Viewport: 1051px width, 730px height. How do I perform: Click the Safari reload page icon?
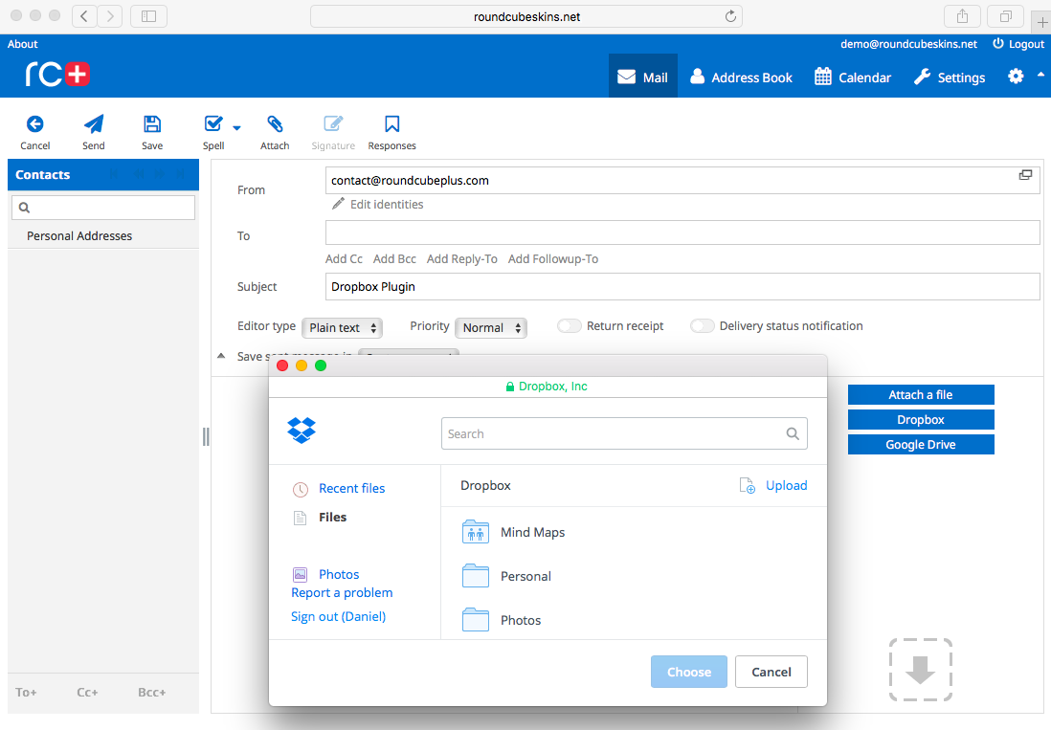pos(730,16)
